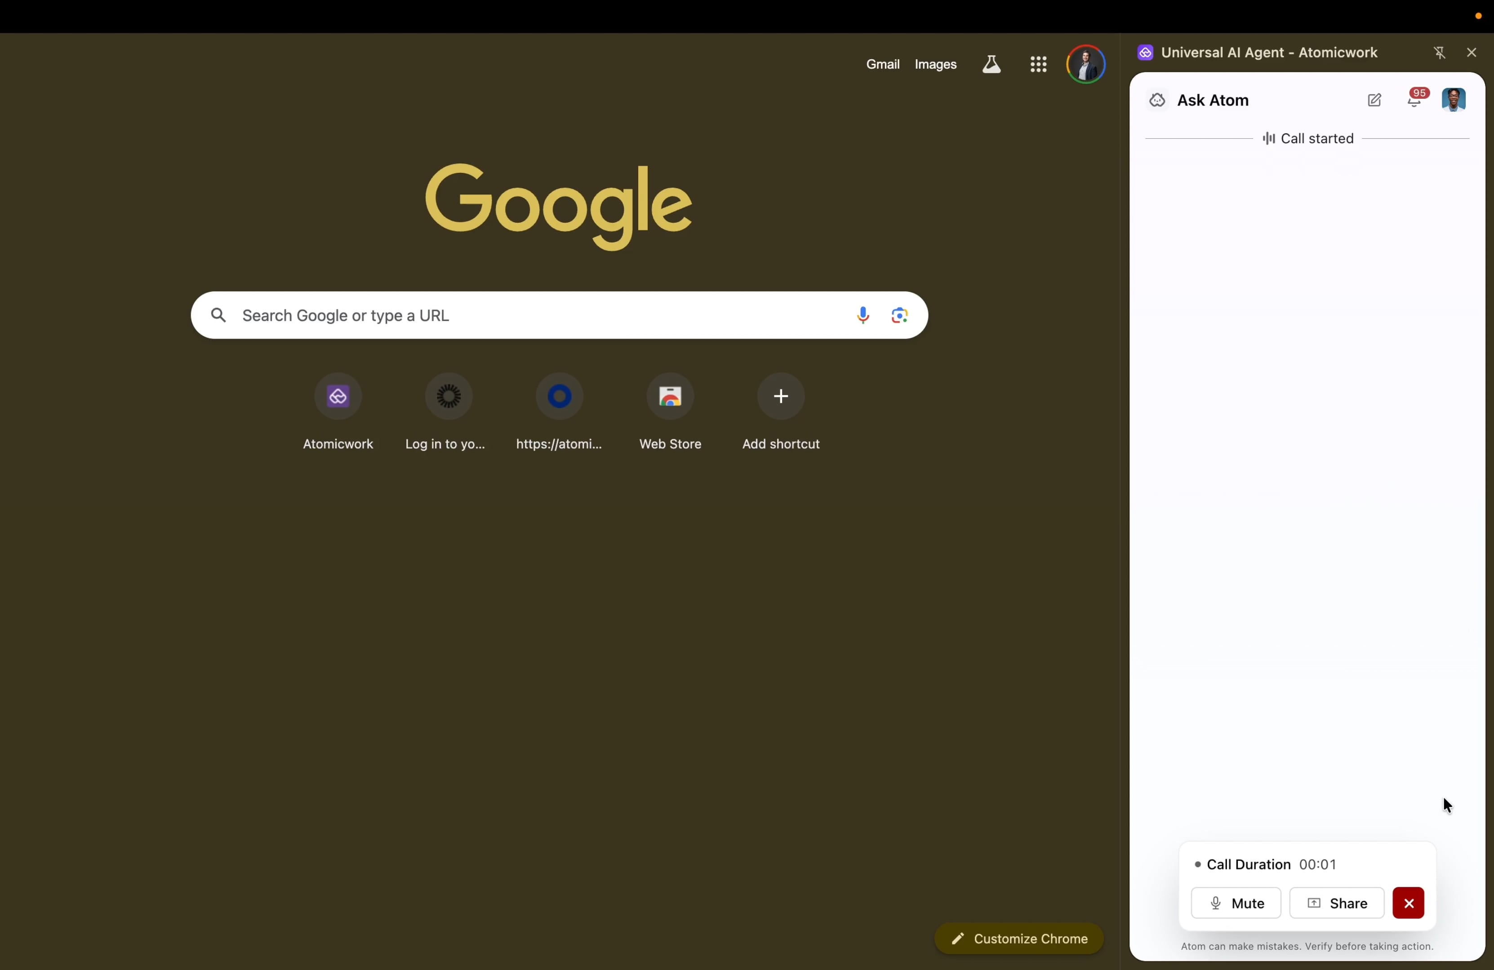Click the Ask Atom logo icon
The image size is (1494, 970).
click(1157, 100)
